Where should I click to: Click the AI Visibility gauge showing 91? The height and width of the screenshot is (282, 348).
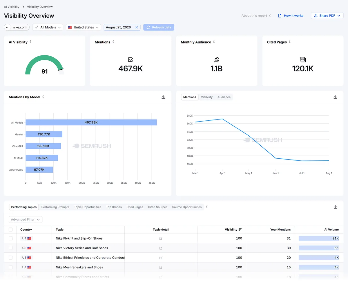44,65
